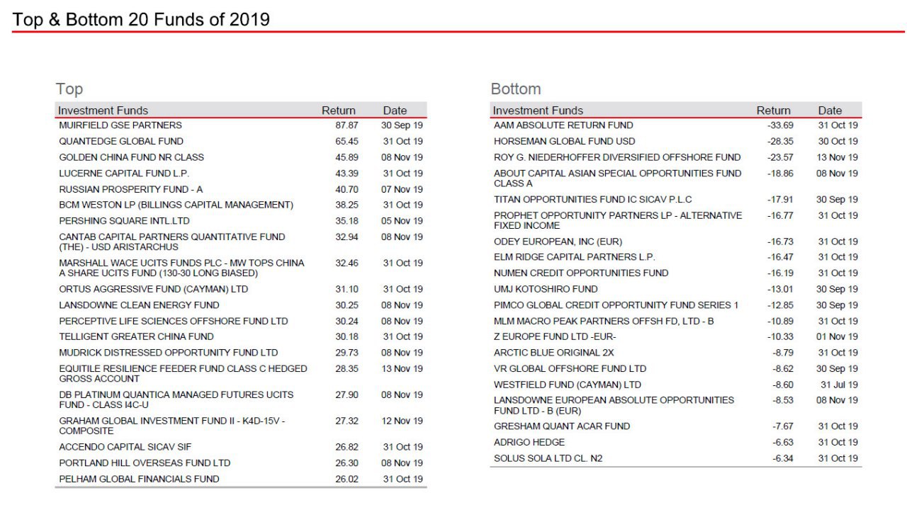The image size is (907, 505).
Task: Select the -28.35 return value
Action: [x=780, y=141]
